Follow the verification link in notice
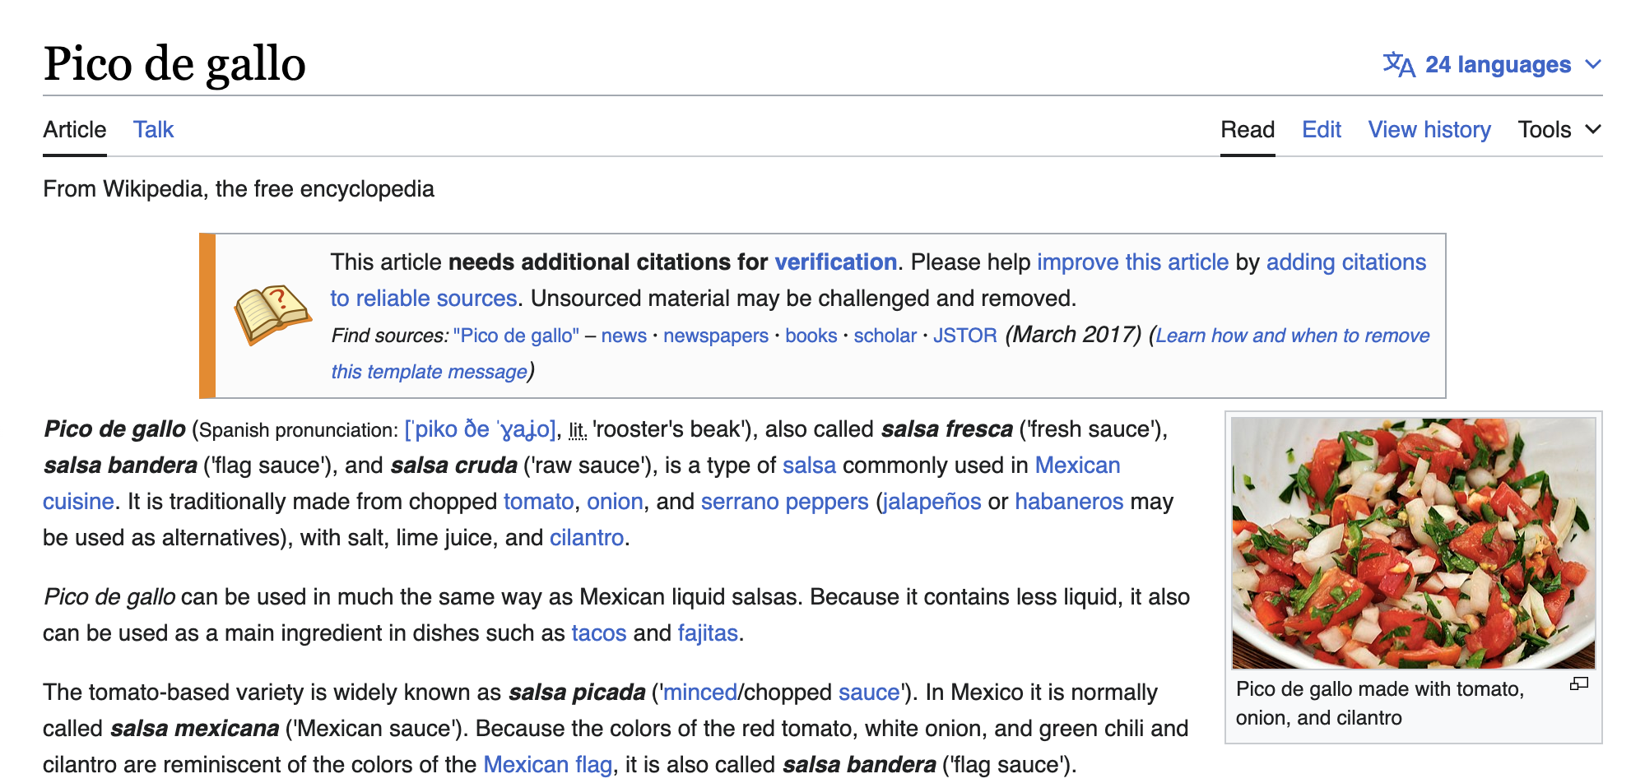 835,262
